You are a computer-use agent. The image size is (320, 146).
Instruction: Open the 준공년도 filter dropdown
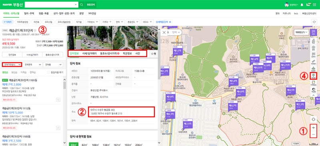(133, 22)
